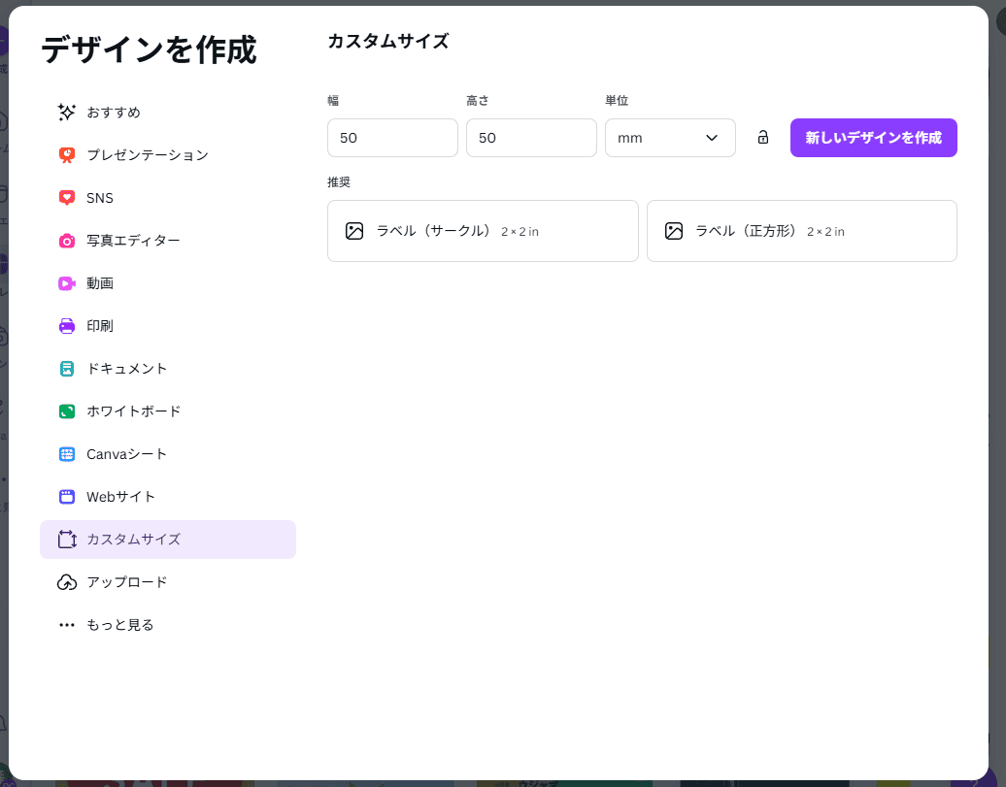The width and height of the screenshot is (1006, 787).
Task: Select the おすすめ sidebar icon
Action: (x=66, y=112)
